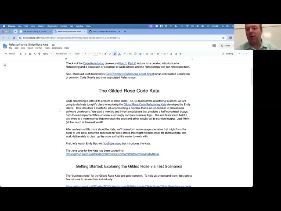Activate the paint format tool

click(x=40, y=54)
